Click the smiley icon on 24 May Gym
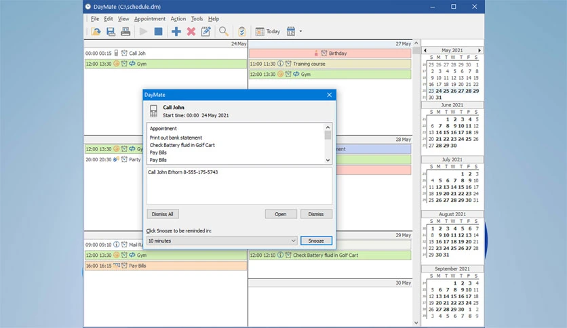 116,64
